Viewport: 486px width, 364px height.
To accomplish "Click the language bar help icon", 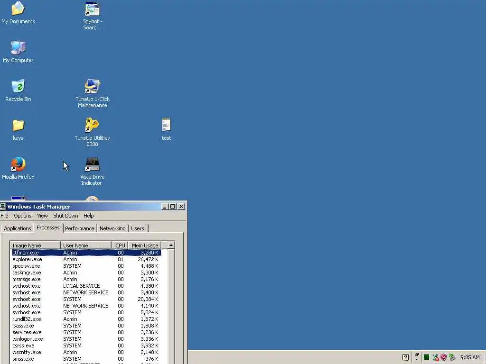I will click(x=405, y=357).
